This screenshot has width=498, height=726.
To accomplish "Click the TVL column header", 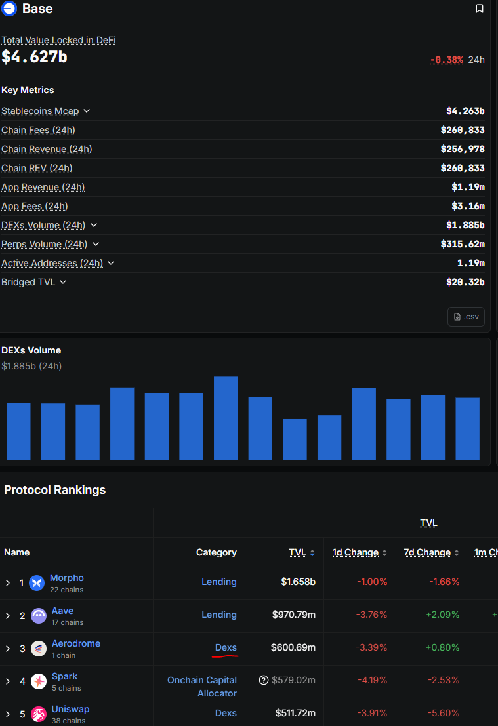I will coord(297,552).
